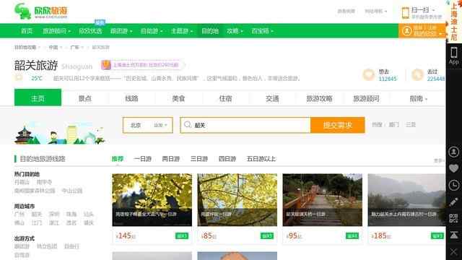Open the ¥185 misty lake tour thumbnail
Screen dimensions: 462x260
click(406, 200)
